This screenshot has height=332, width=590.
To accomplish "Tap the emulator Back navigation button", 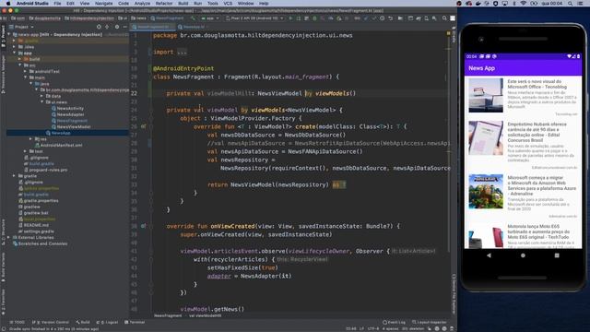I will click(x=489, y=255).
